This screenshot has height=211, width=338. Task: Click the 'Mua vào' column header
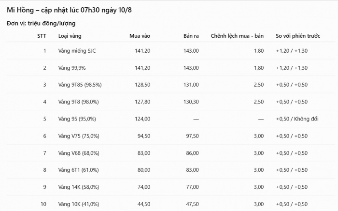[x=140, y=36]
